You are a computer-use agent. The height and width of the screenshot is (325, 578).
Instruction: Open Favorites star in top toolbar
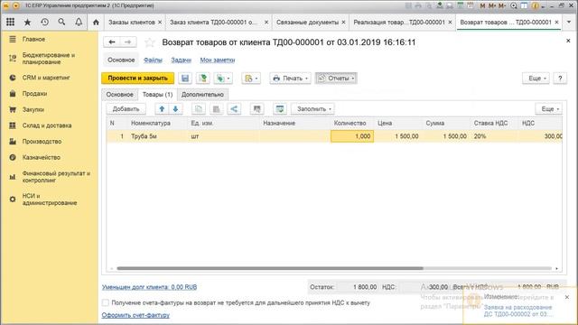point(27,22)
